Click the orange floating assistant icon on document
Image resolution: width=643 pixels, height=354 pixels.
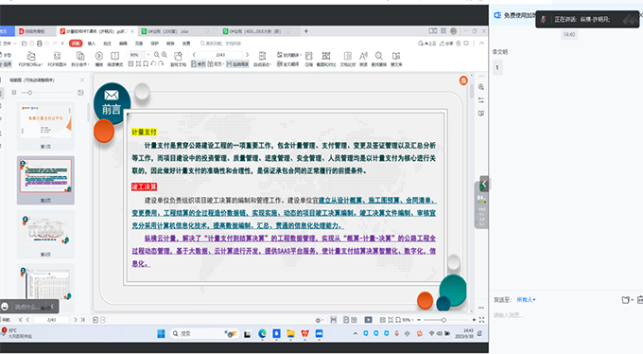tap(463, 80)
